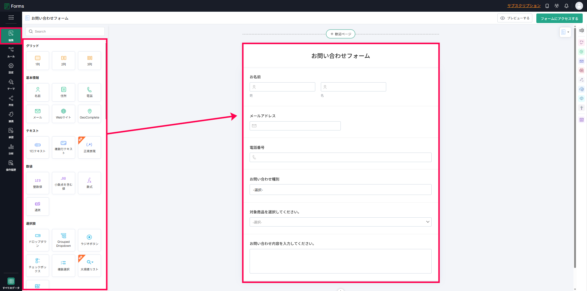The width and height of the screenshot is (587, 291).
Task: Open the ルール sidebar tab
Action: [x=11, y=52]
